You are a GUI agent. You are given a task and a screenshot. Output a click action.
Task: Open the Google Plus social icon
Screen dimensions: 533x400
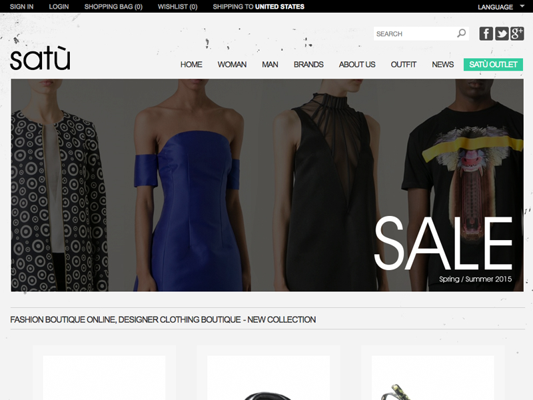[x=517, y=34]
